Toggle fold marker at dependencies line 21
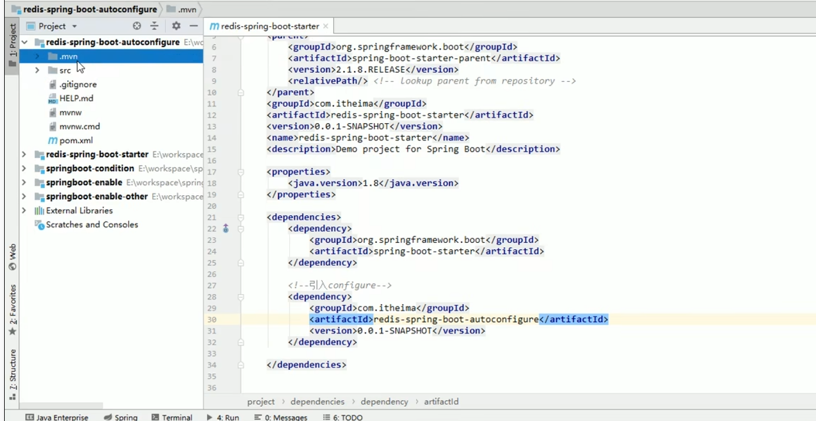 (x=241, y=218)
